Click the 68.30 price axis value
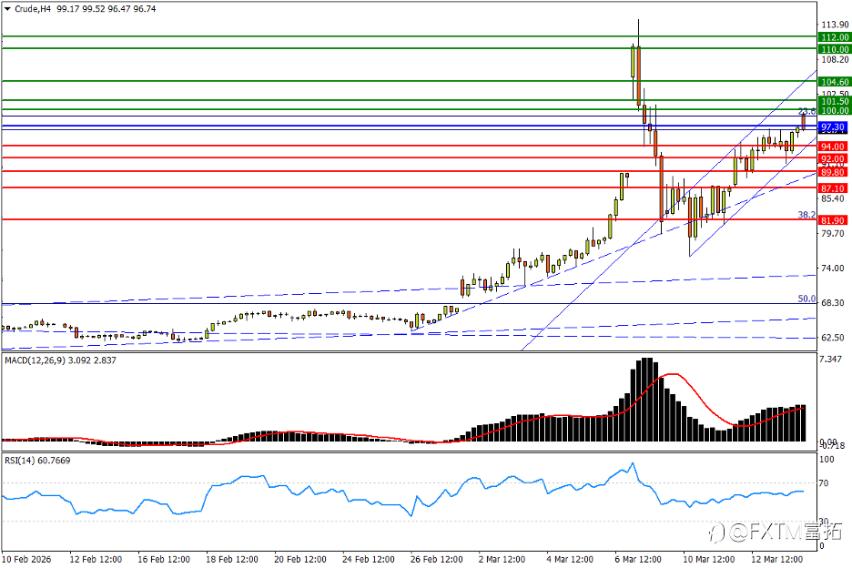 833,302
